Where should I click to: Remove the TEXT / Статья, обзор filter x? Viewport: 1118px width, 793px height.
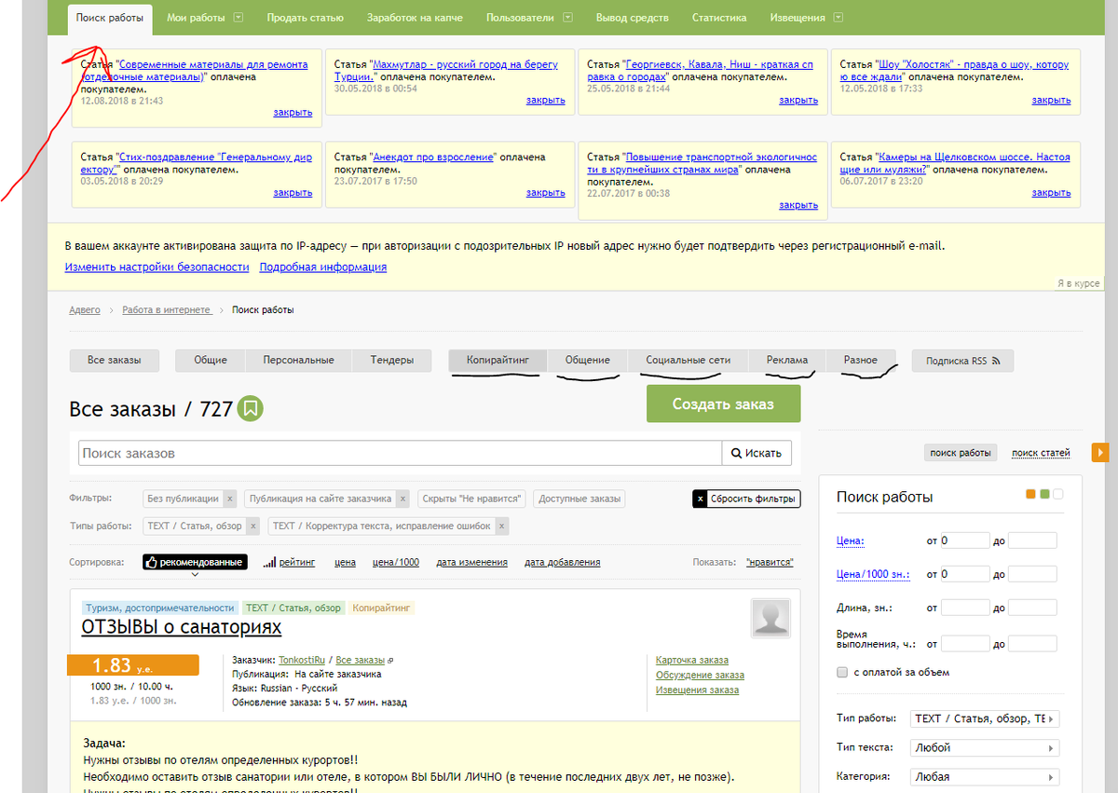(x=253, y=526)
